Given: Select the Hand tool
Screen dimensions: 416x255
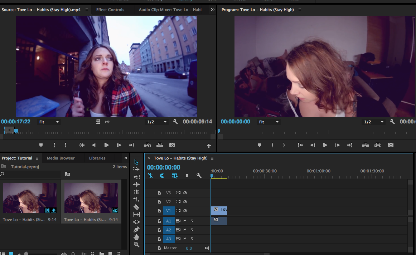Looking at the screenshot, I should [136, 237].
